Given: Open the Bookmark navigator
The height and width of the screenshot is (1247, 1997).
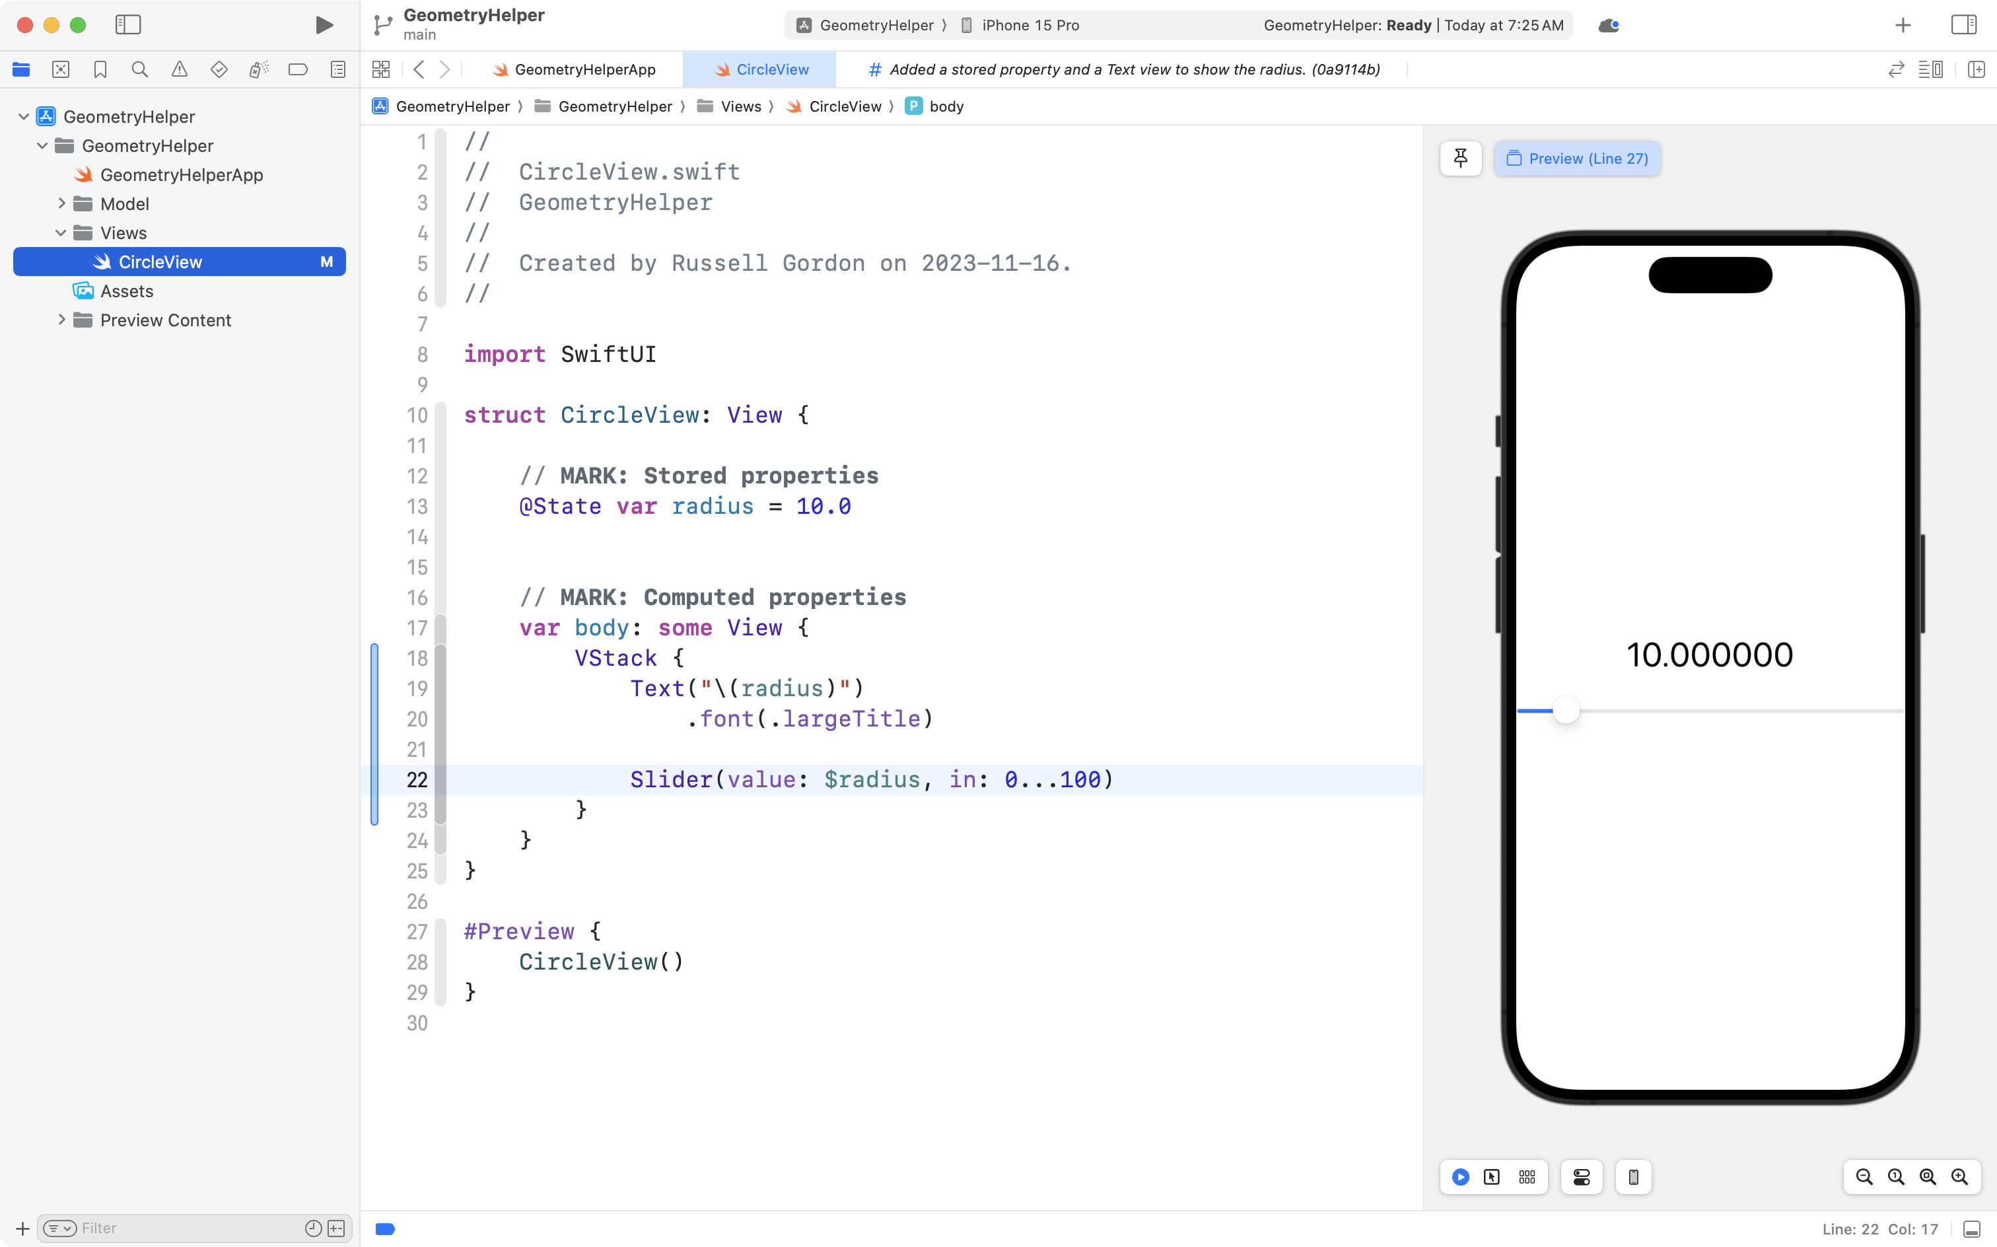Looking at the screenshot, I should (x=100, y=69).
